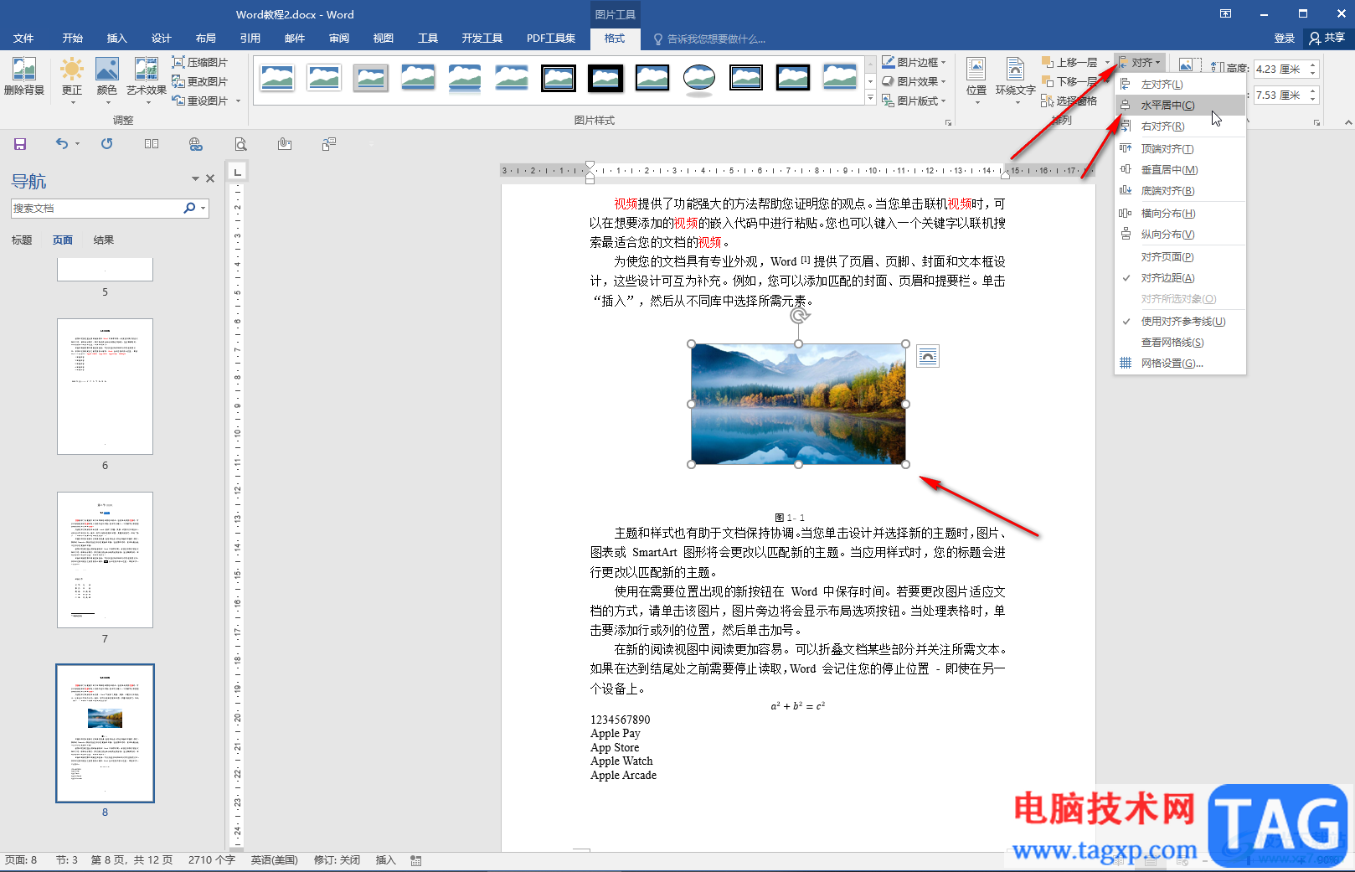Click the Tell me search box
Image resolution: width=1355 pixels, height=872 pixels.
708,39
